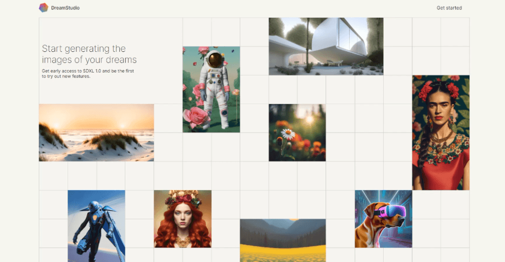Click the 'Get early access to SDXL 1.0' text

pos(88,74)
